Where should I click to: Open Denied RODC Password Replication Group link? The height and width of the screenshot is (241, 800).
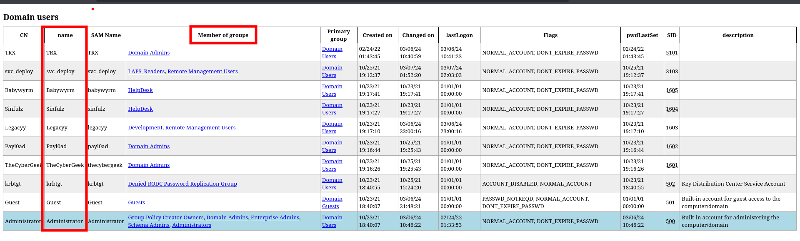pos(182,184)
